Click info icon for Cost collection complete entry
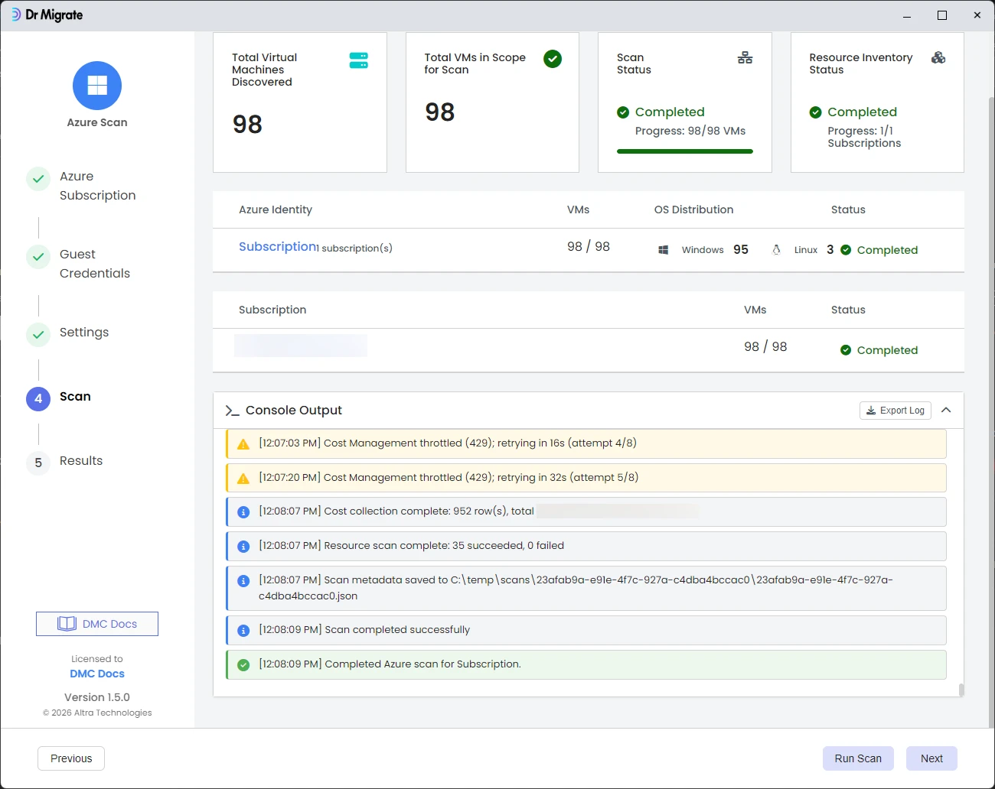This screenshot has height=789, width=995. click(243, 512)
